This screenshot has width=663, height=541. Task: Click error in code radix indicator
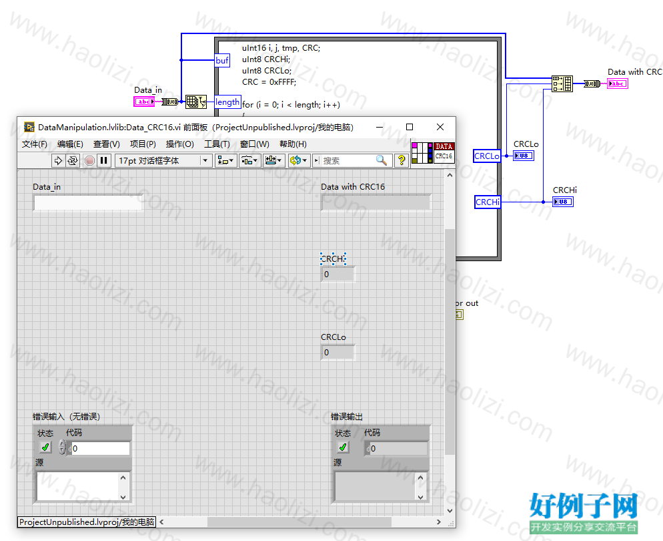pyautogui.click(x=69, y=449)
